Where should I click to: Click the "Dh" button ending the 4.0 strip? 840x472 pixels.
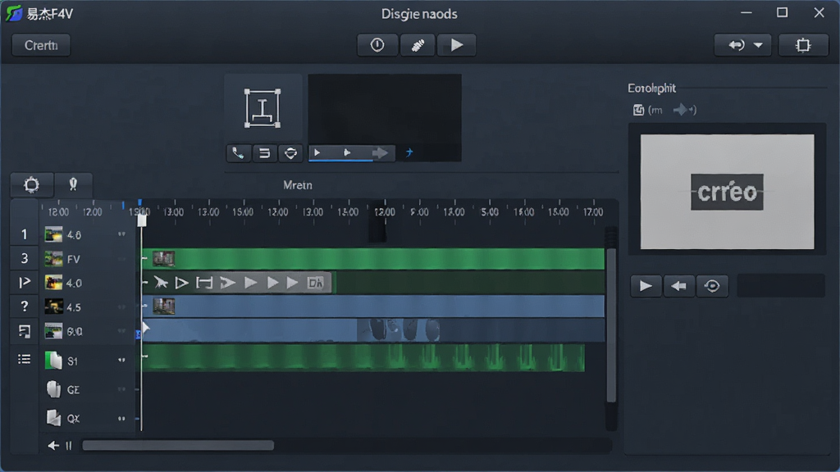(316, 283)
